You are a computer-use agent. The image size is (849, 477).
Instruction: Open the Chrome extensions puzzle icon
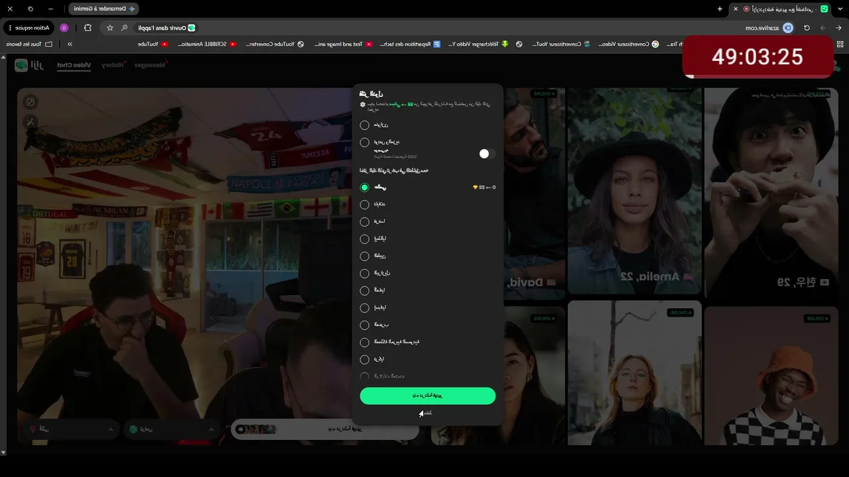pyautogui.click(x=88, y=28)
